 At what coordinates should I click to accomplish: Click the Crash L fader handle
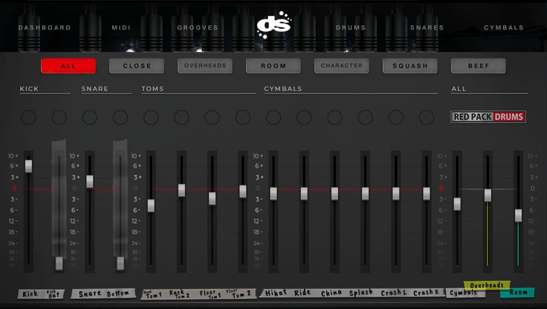pos(396,194)
